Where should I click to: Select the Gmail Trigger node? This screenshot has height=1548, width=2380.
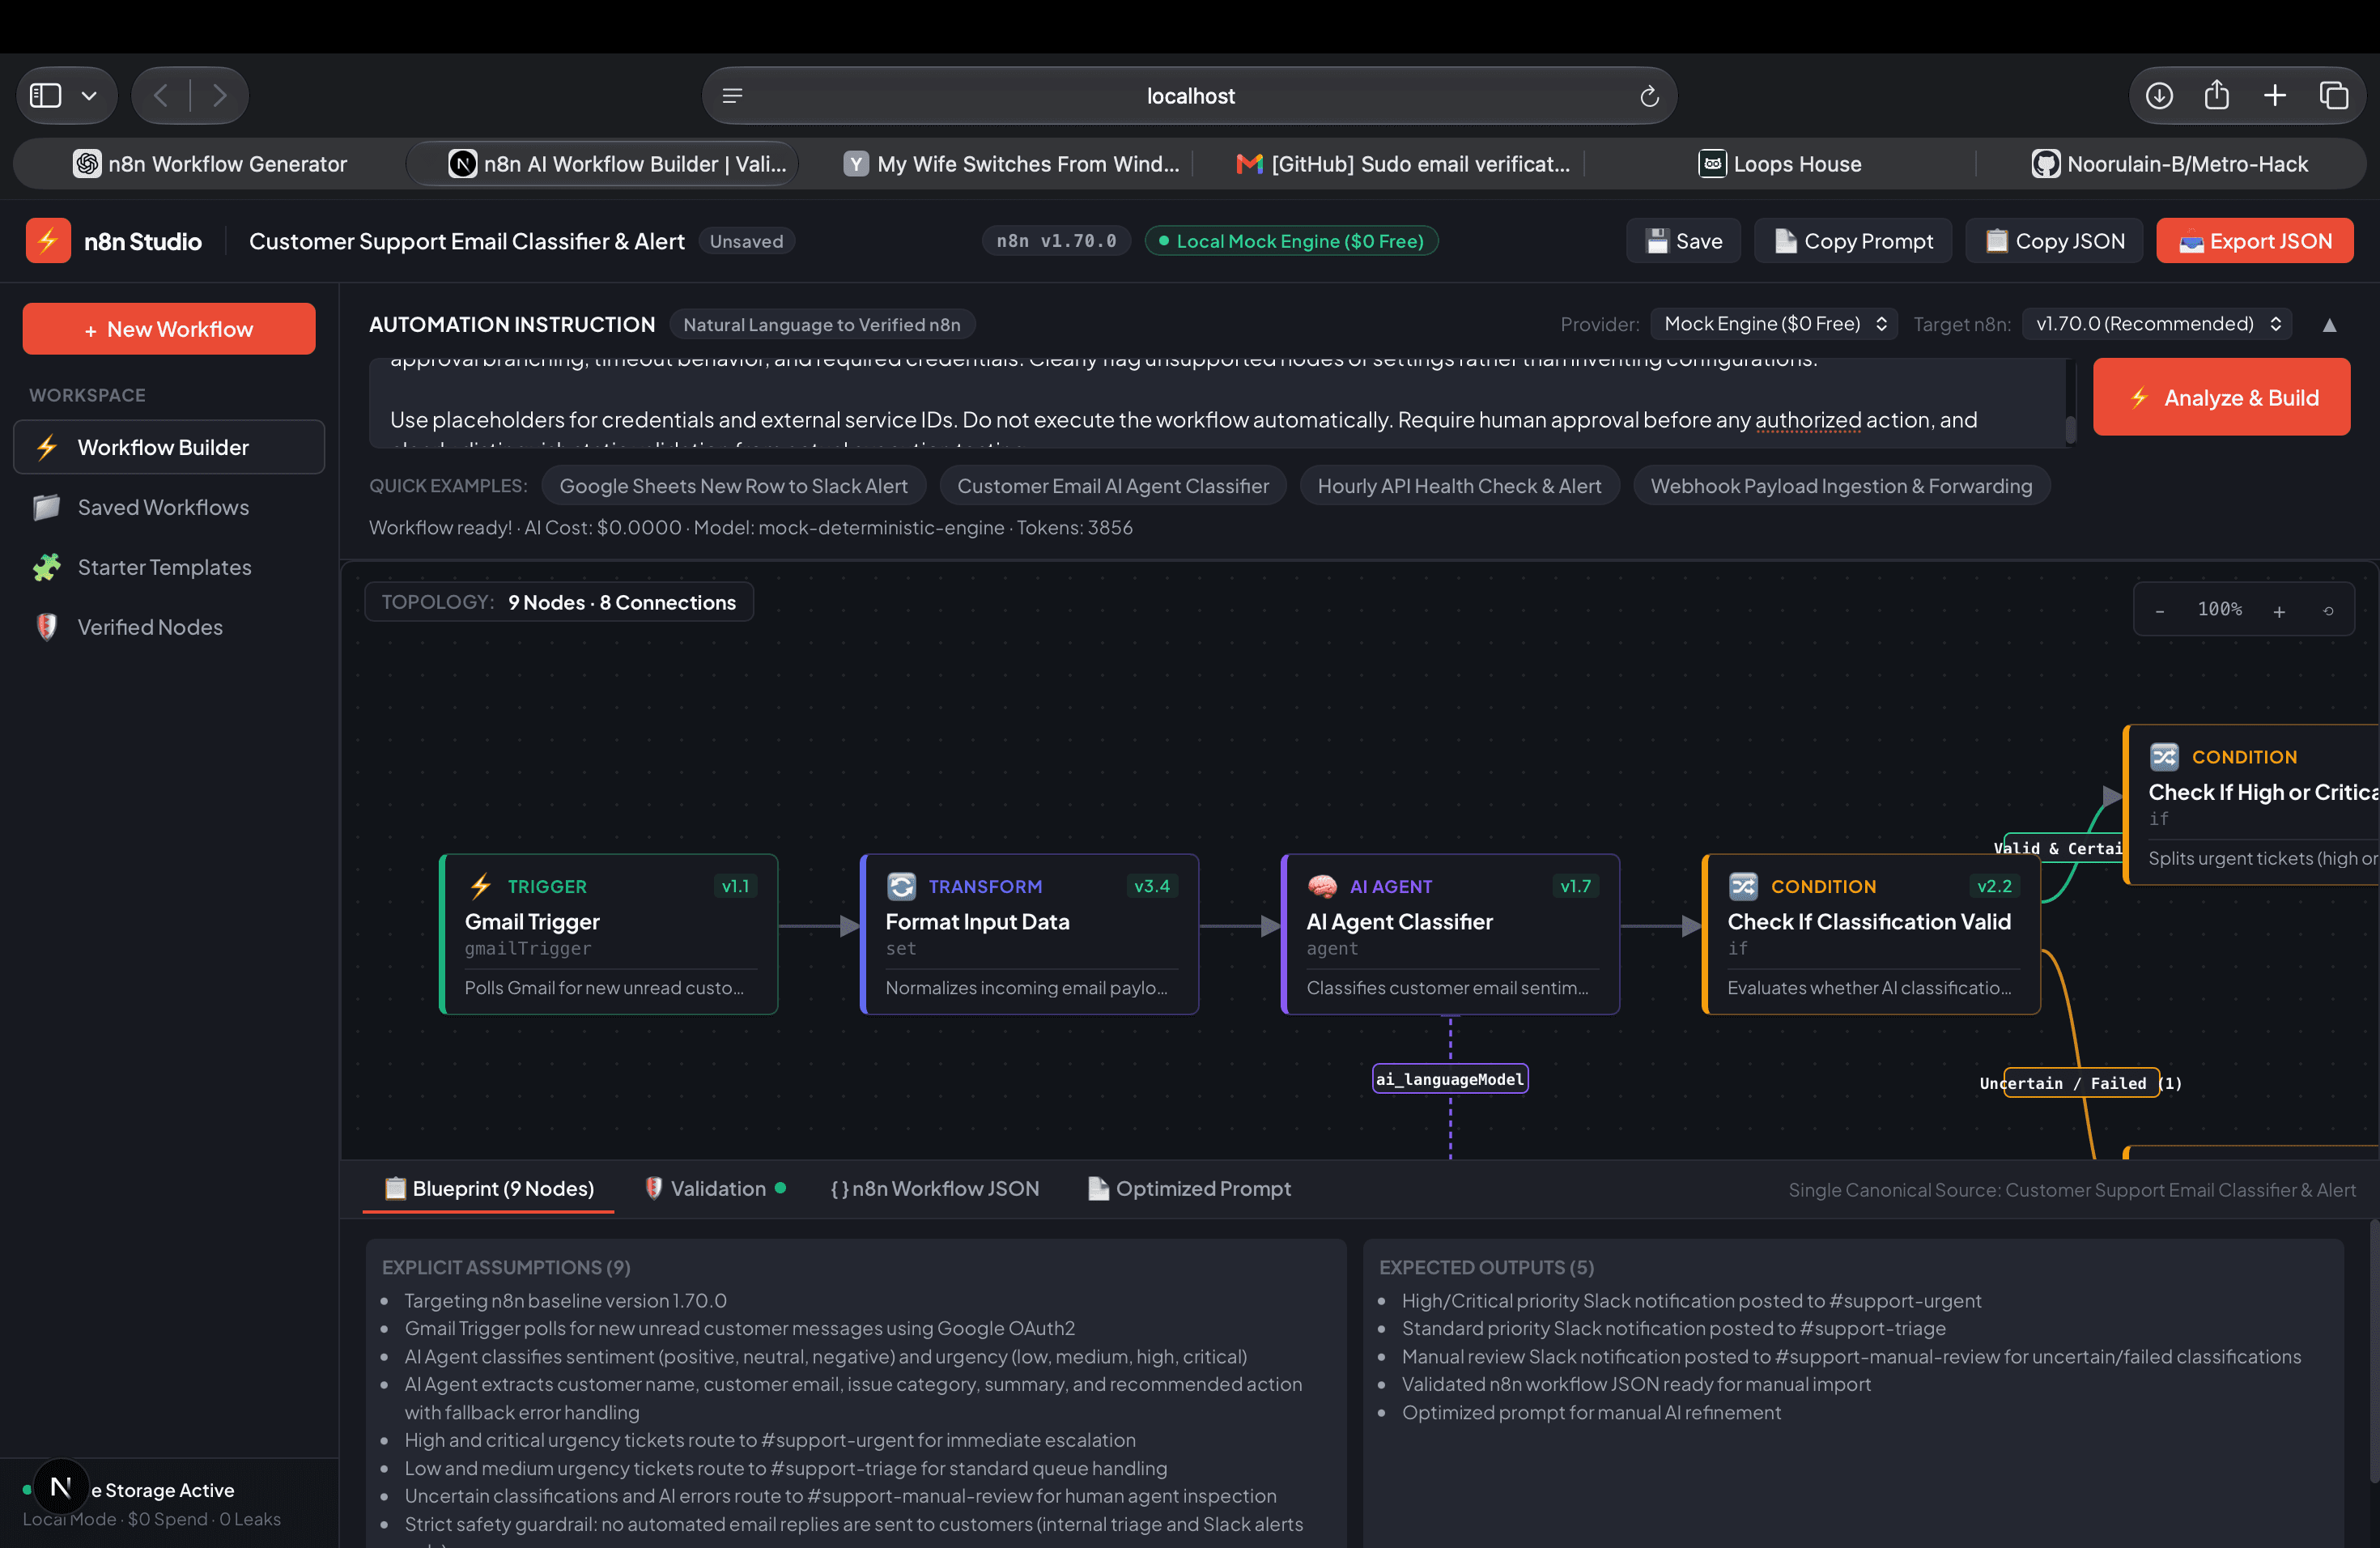(609, 934)
